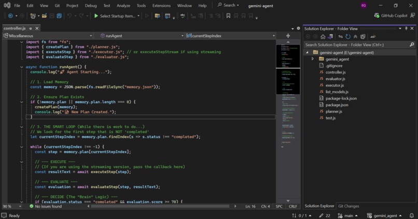Open the File menu

[17, 6]
